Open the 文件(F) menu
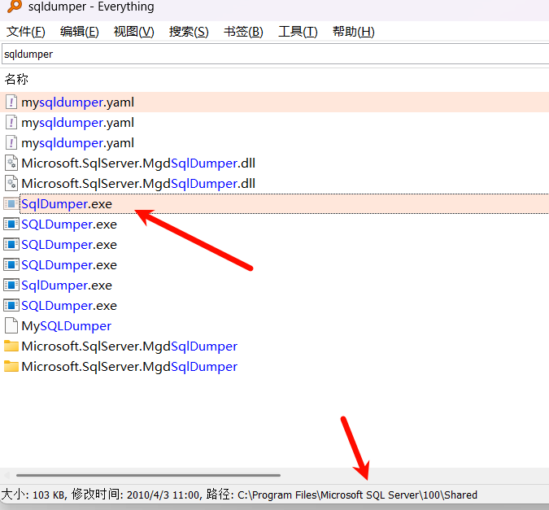This screenshot has width=549, height=510. point(26,32)
